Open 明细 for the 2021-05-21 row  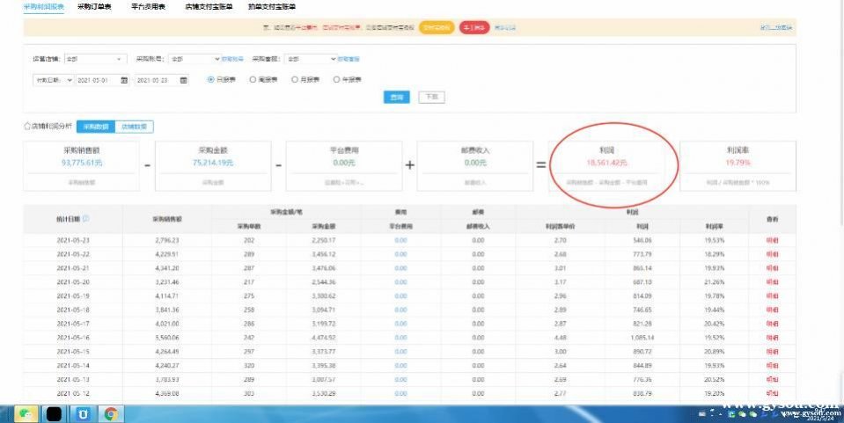772,268
